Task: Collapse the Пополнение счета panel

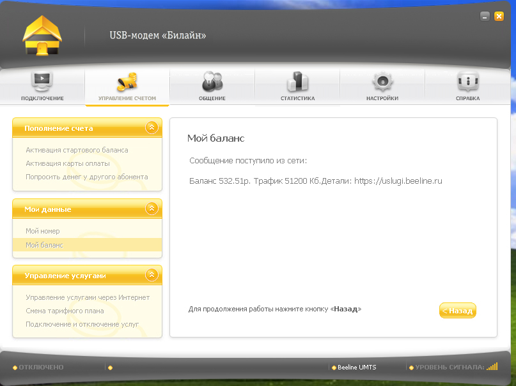Action: pyautogui.click(x=152, y=128)
